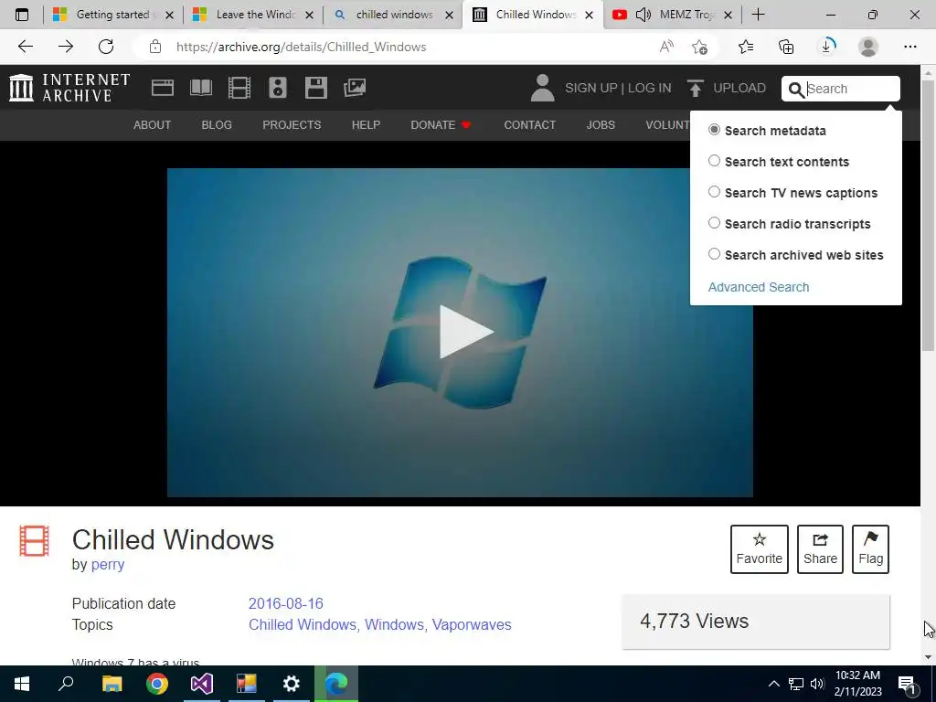Select the Search metadata radio option
The image size is (936, 702).
pos(714,130)
